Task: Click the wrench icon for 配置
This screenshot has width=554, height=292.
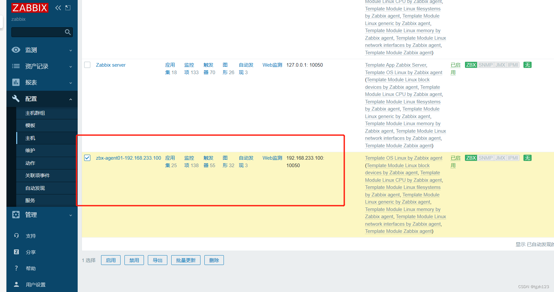Action: 16,99
